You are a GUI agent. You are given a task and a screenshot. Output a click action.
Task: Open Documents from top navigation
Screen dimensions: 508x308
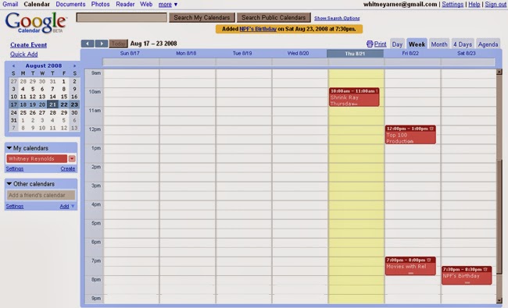70,4
